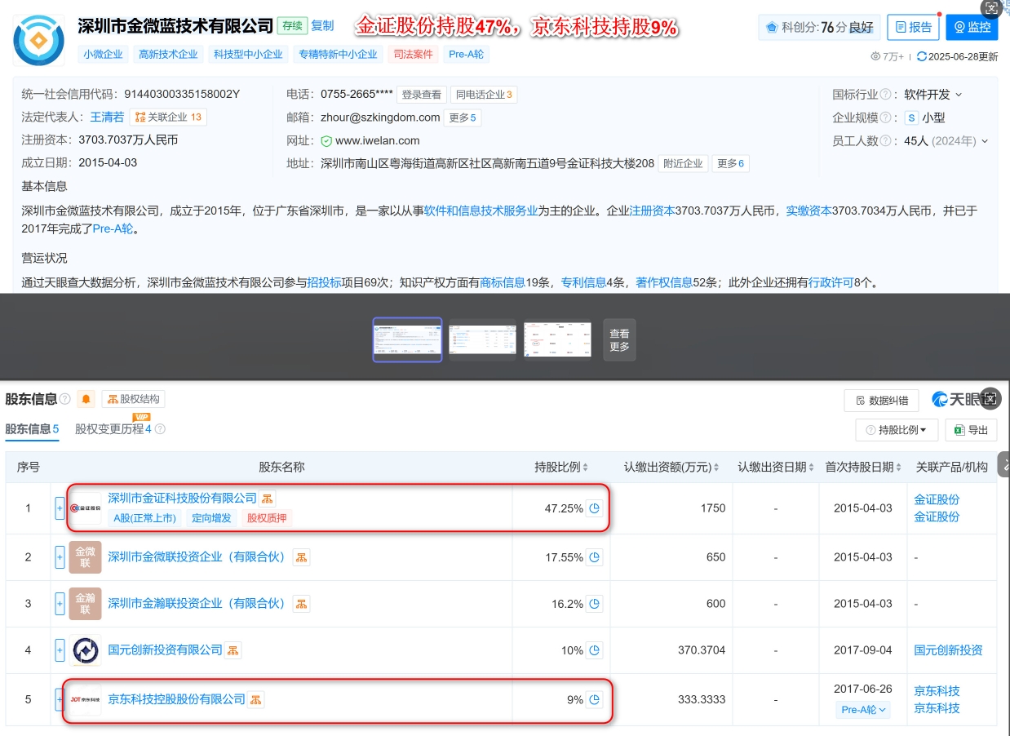Open equity structure icon next to 深圳市金微联投资企业

pyautogui.click(x=302, y=557)
